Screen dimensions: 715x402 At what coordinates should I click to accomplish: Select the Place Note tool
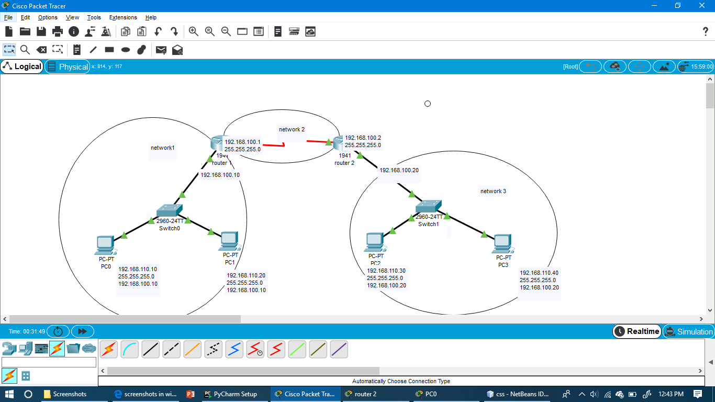[76, 50]
